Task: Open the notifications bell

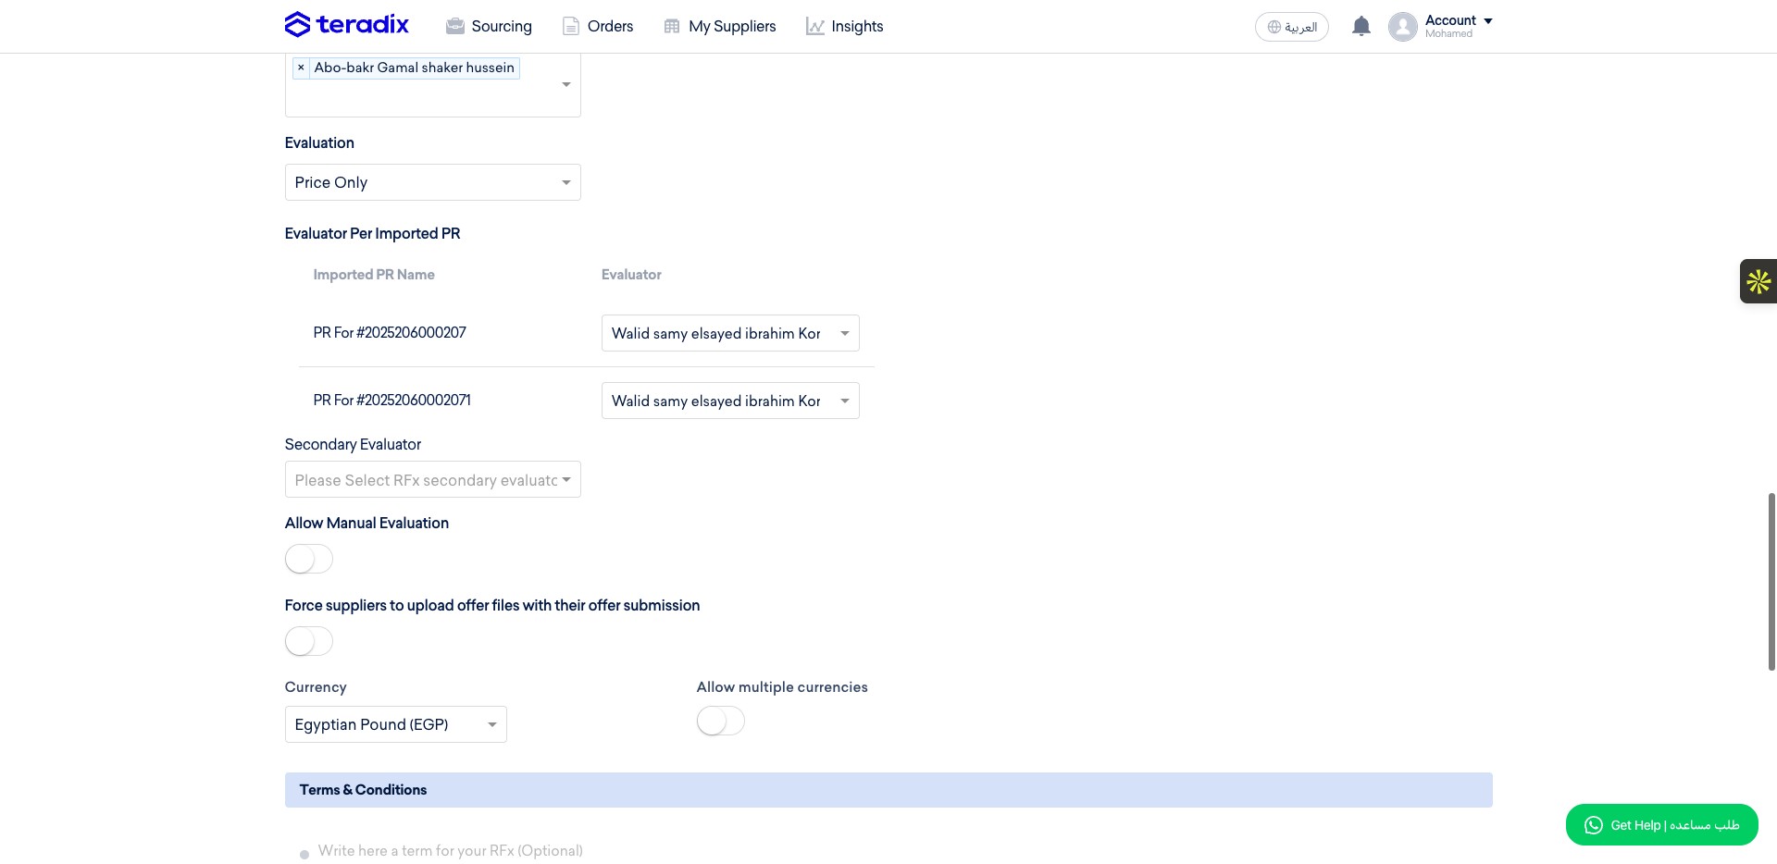Action: tap(1361, 27)
